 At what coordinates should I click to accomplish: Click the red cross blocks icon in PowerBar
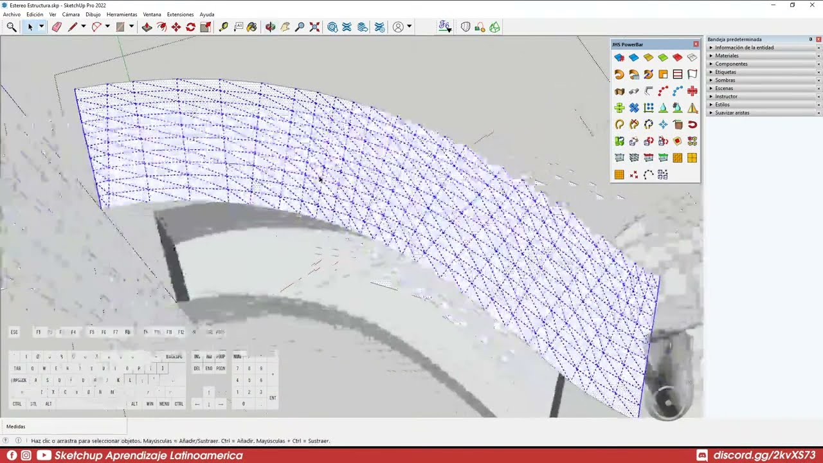point(692,91)
